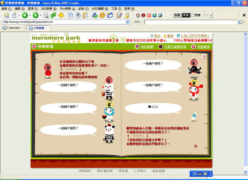Click the yellow clipboard paste icon

tap(86, 15)
